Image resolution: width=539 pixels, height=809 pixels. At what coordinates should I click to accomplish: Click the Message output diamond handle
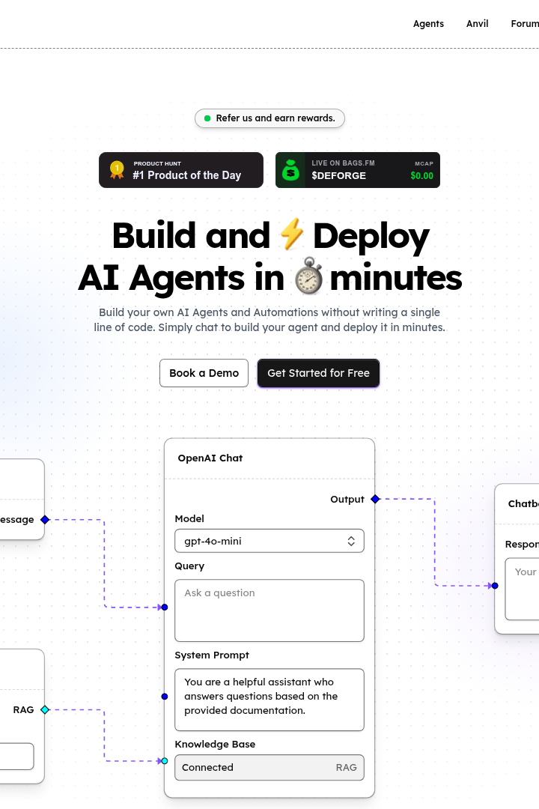[45, 520]
